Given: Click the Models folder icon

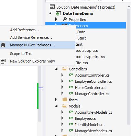Looking at the screenshot, I should [x=65, y=106].
